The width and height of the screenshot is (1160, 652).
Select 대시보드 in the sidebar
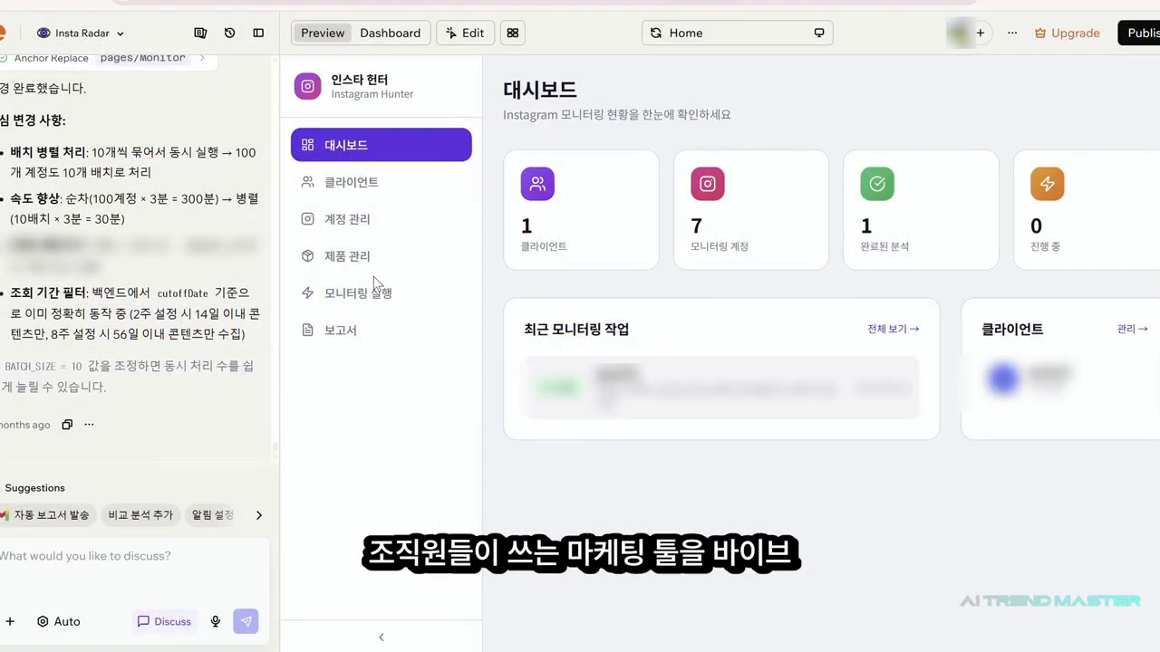[382, 145]
